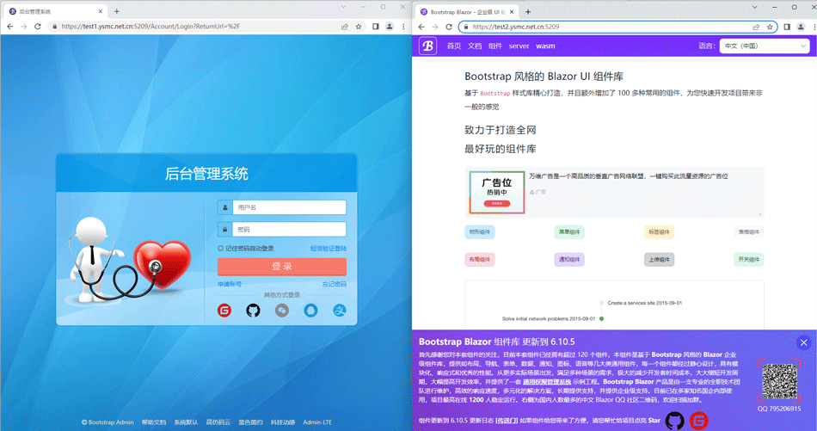Screen dimensions: 817x431
Task: Click the pink 布局组件 tag
Action: click(x=480, y=260)
